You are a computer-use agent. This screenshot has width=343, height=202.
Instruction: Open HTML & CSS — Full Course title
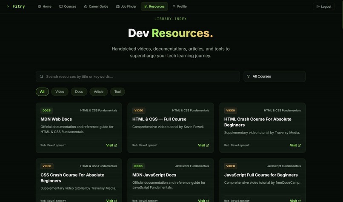pos(159,119)
